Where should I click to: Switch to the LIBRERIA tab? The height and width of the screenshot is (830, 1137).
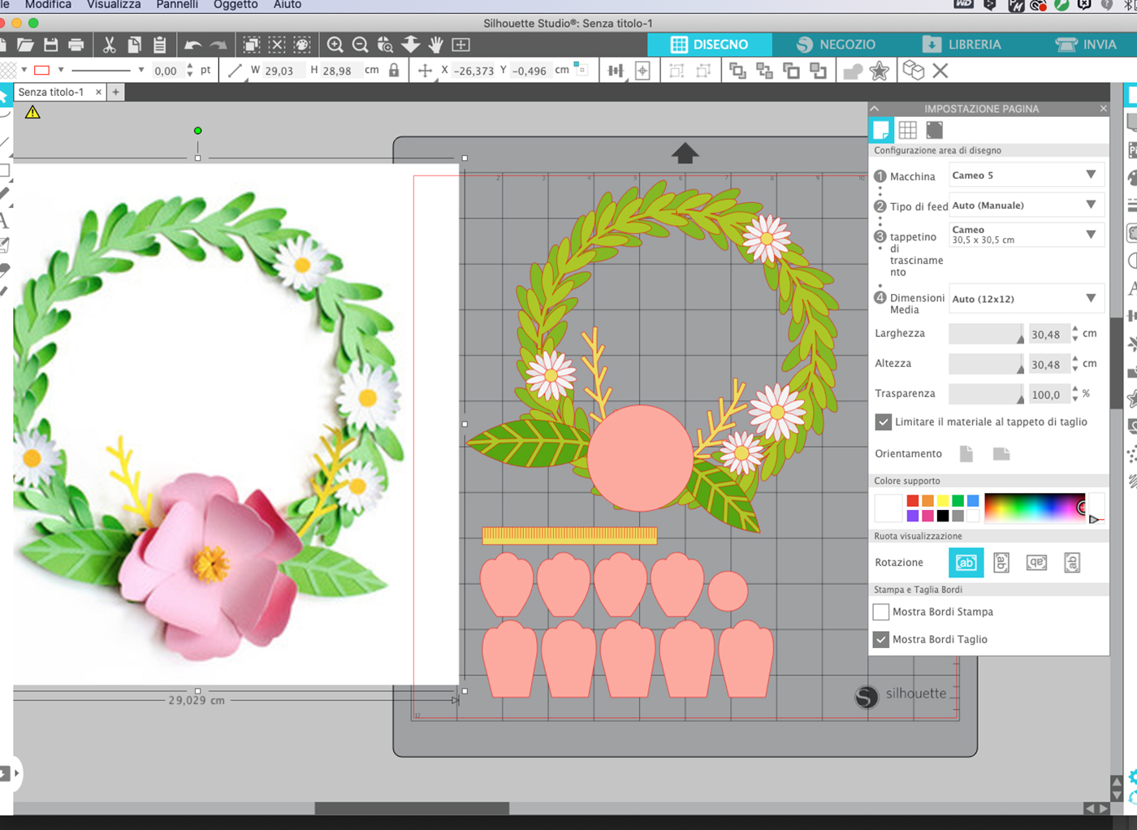tap(962, 45)
